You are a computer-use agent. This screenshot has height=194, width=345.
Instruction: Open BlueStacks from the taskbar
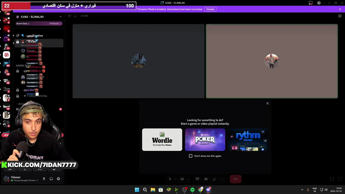pos(169,190)
